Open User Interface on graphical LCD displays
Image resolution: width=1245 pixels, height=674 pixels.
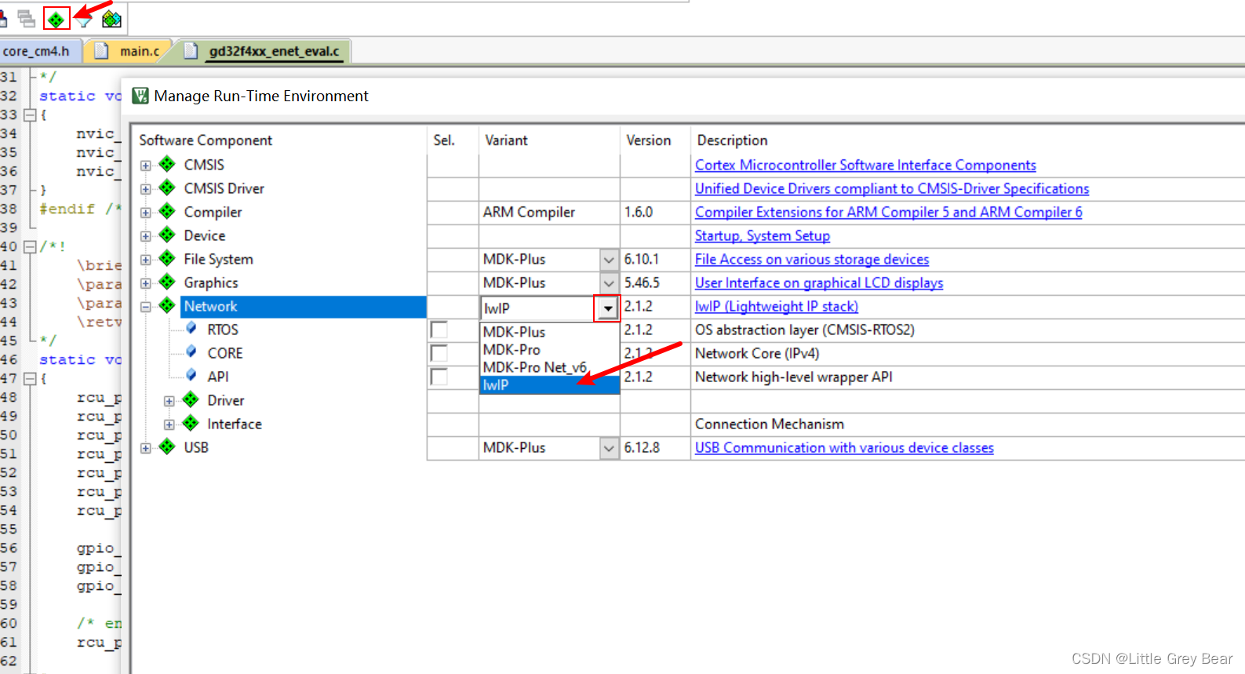(819, 282)
